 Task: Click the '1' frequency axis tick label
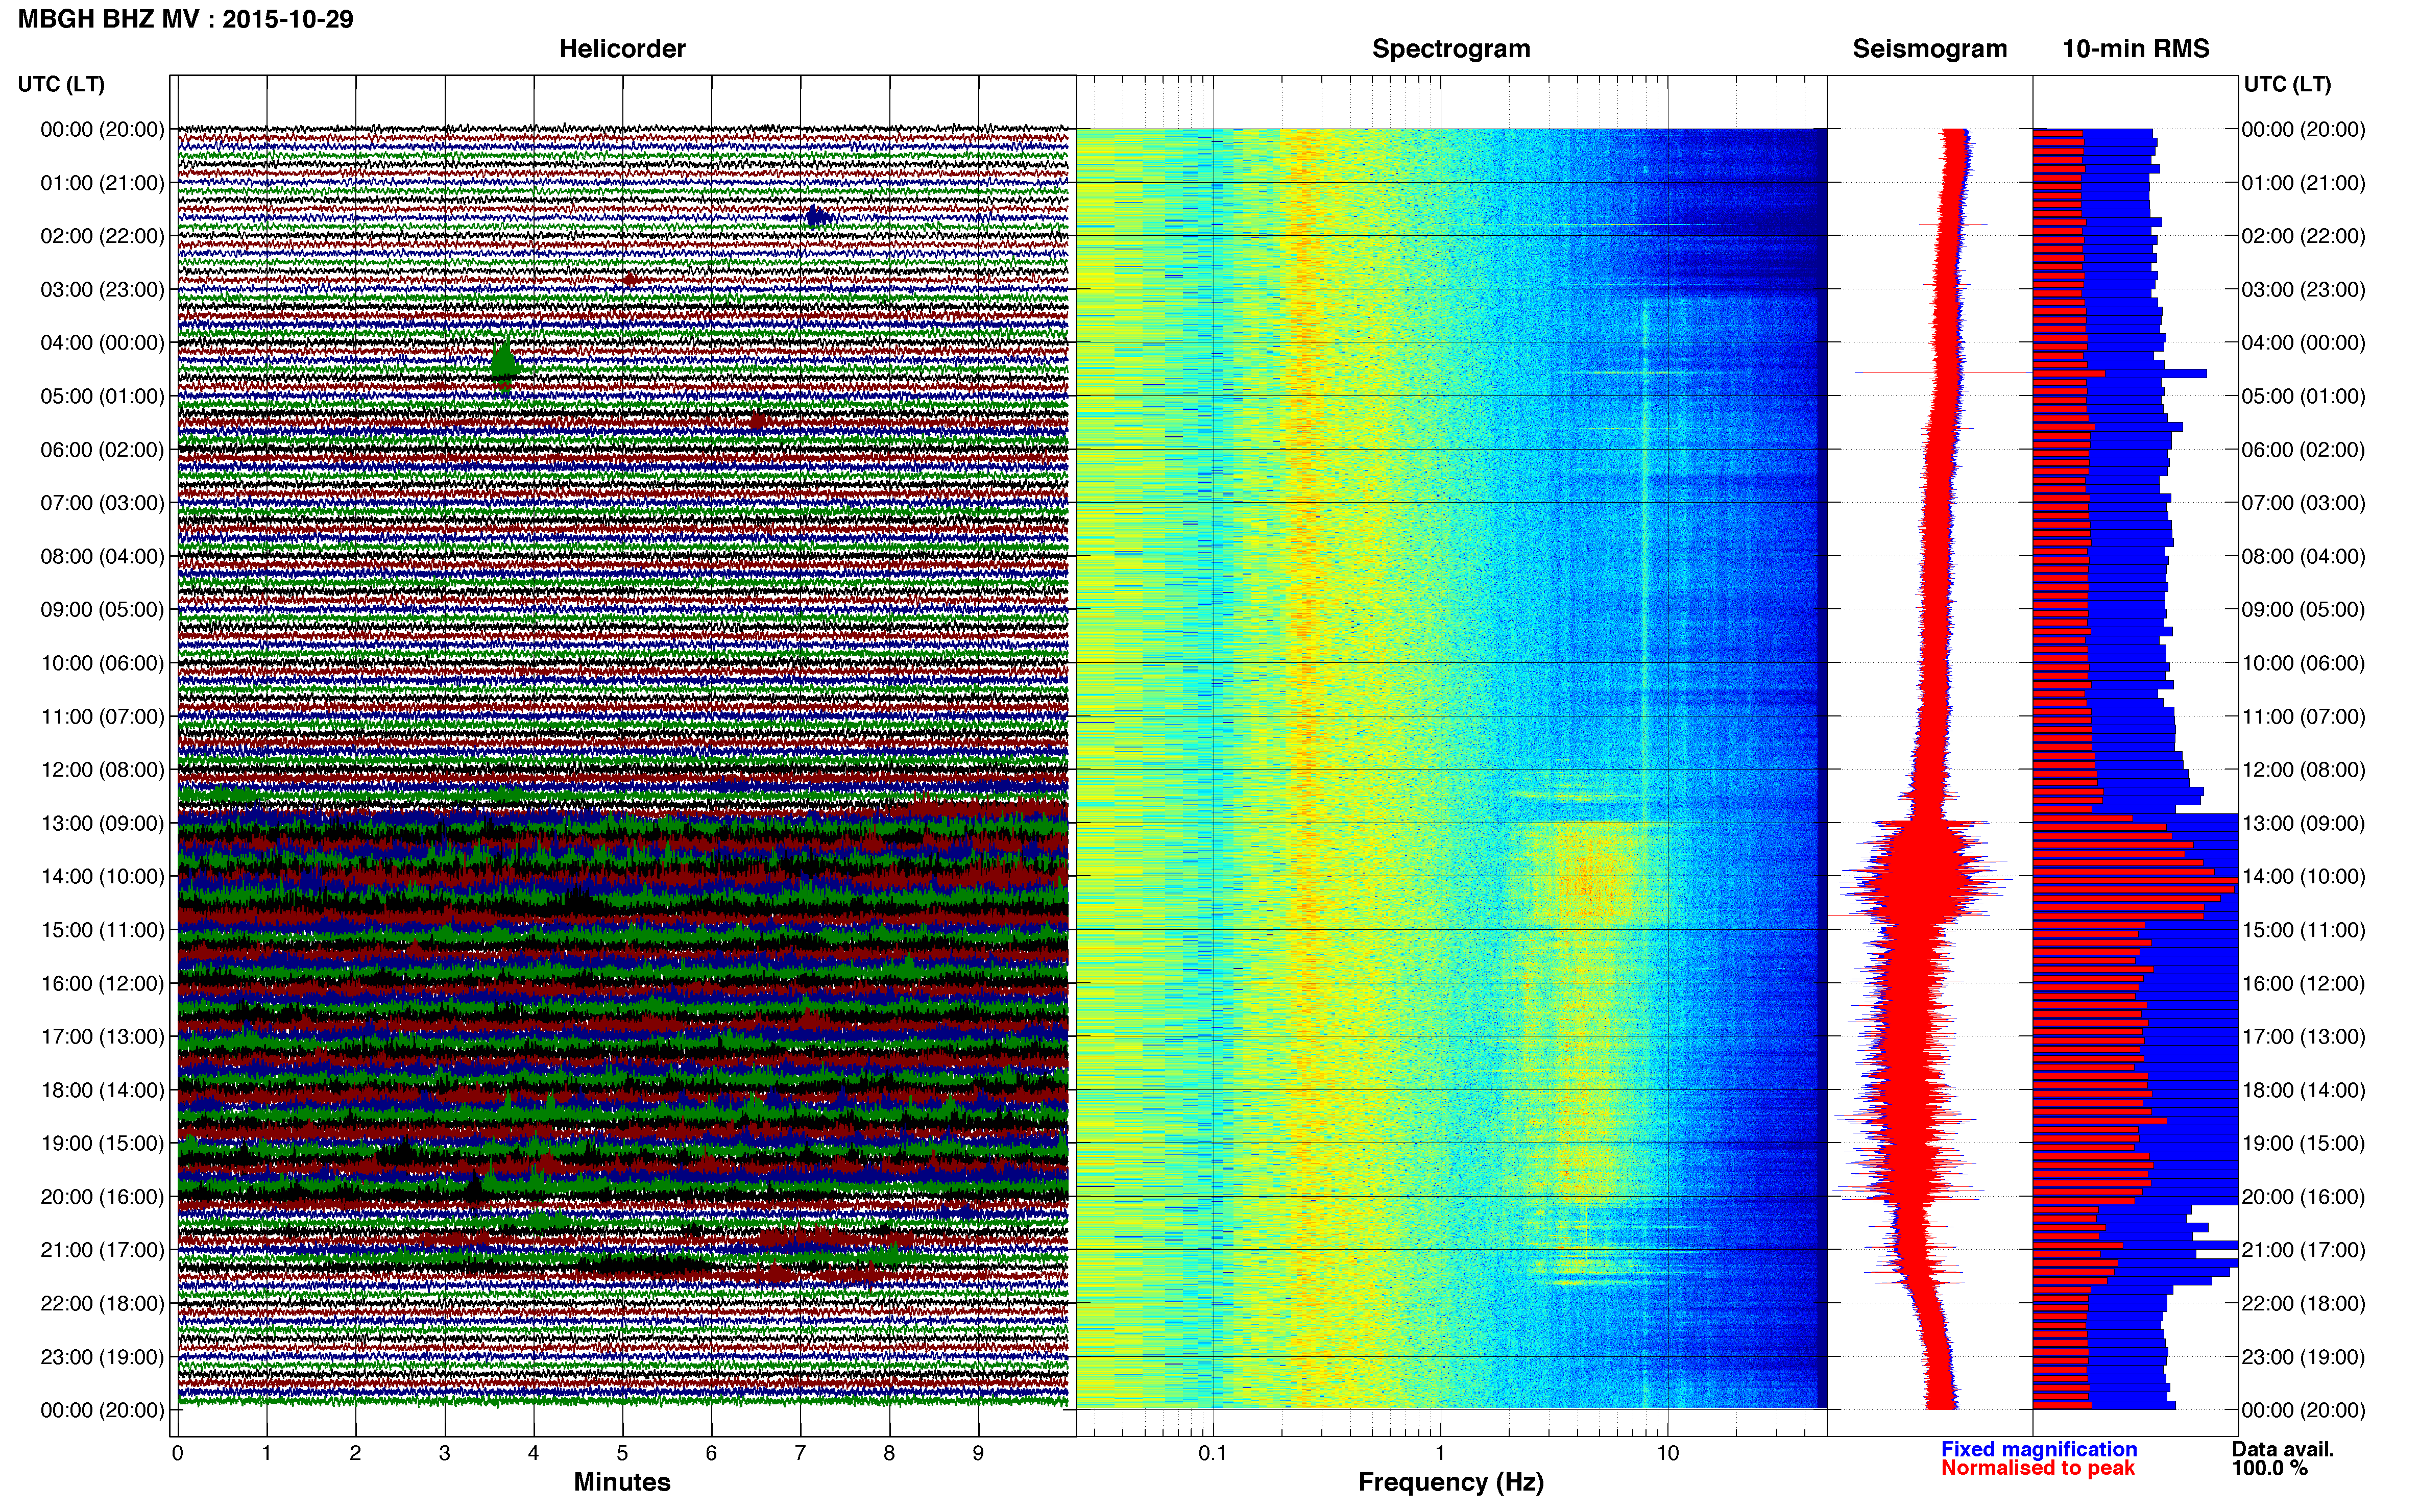(1440, 1453)
